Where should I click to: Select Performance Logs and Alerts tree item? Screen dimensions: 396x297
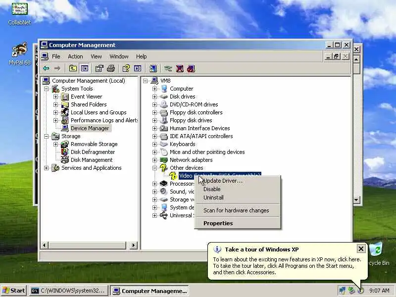pyautogui.click(x=104, y=120)
